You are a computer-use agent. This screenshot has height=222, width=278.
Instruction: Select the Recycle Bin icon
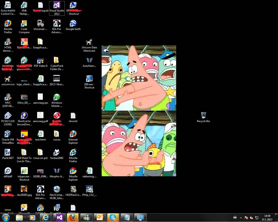pyautogui.click(x=203, y=117)
